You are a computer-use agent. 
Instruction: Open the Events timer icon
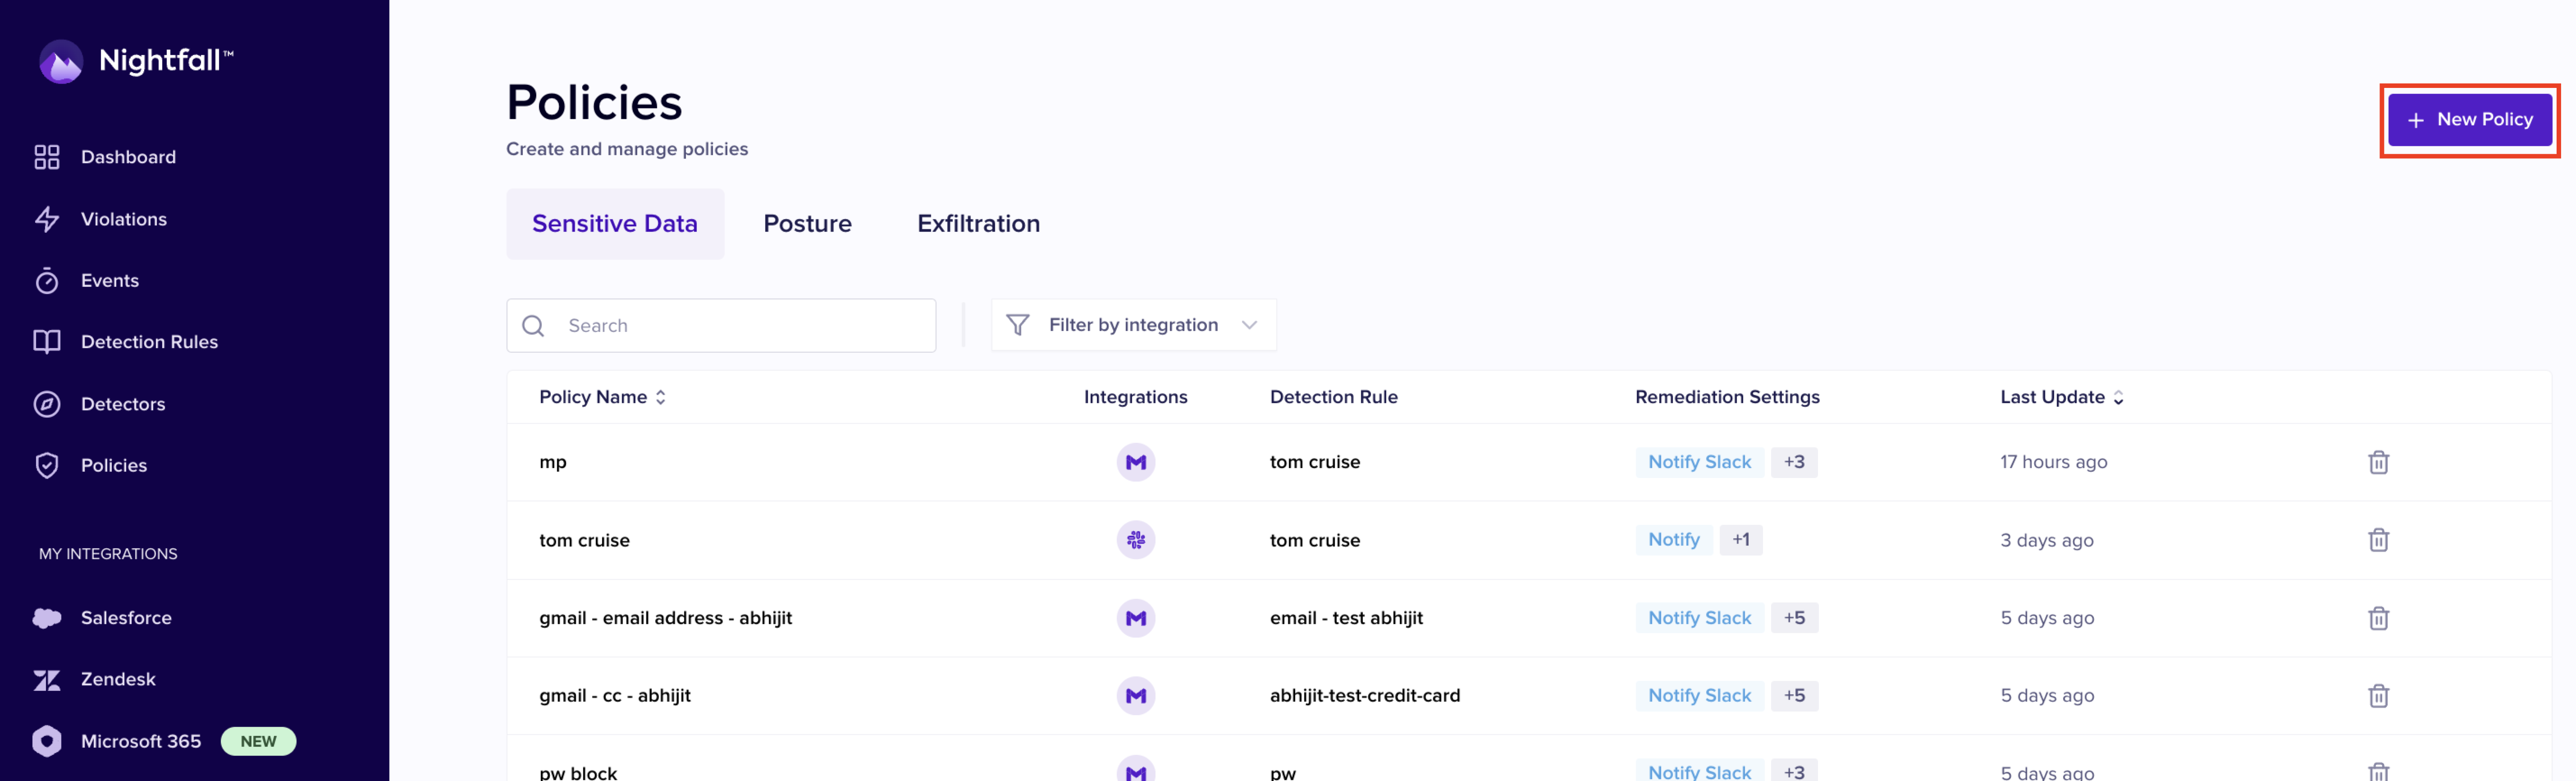coord(47,281)
